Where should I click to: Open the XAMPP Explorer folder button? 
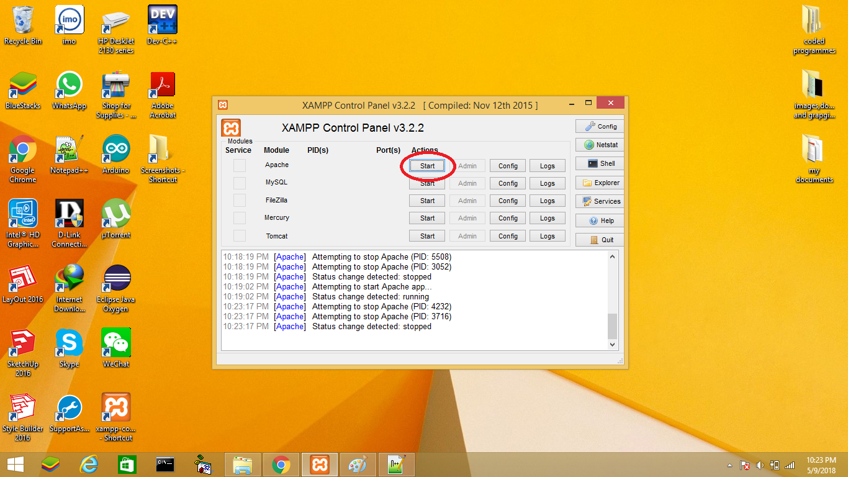coord(599,183)
